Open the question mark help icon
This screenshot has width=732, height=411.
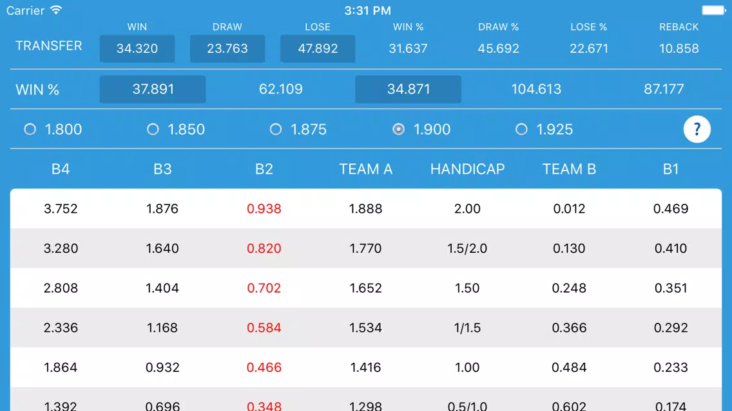click(697, 129)
